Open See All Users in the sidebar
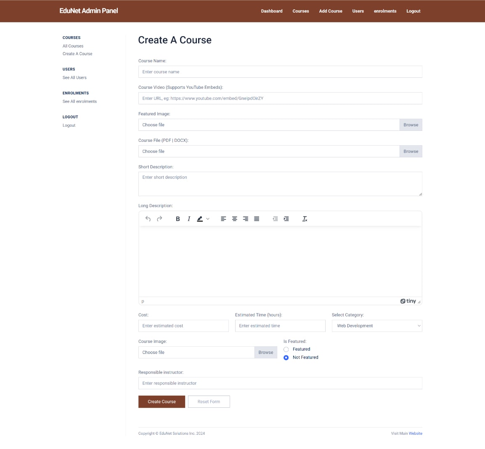 (x=74, y=78)
